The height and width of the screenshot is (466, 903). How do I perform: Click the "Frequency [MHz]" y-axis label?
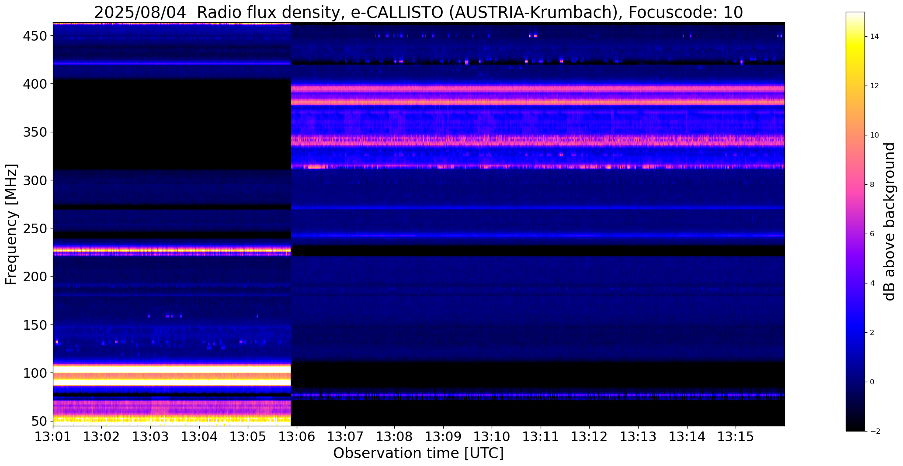point(11,224)
